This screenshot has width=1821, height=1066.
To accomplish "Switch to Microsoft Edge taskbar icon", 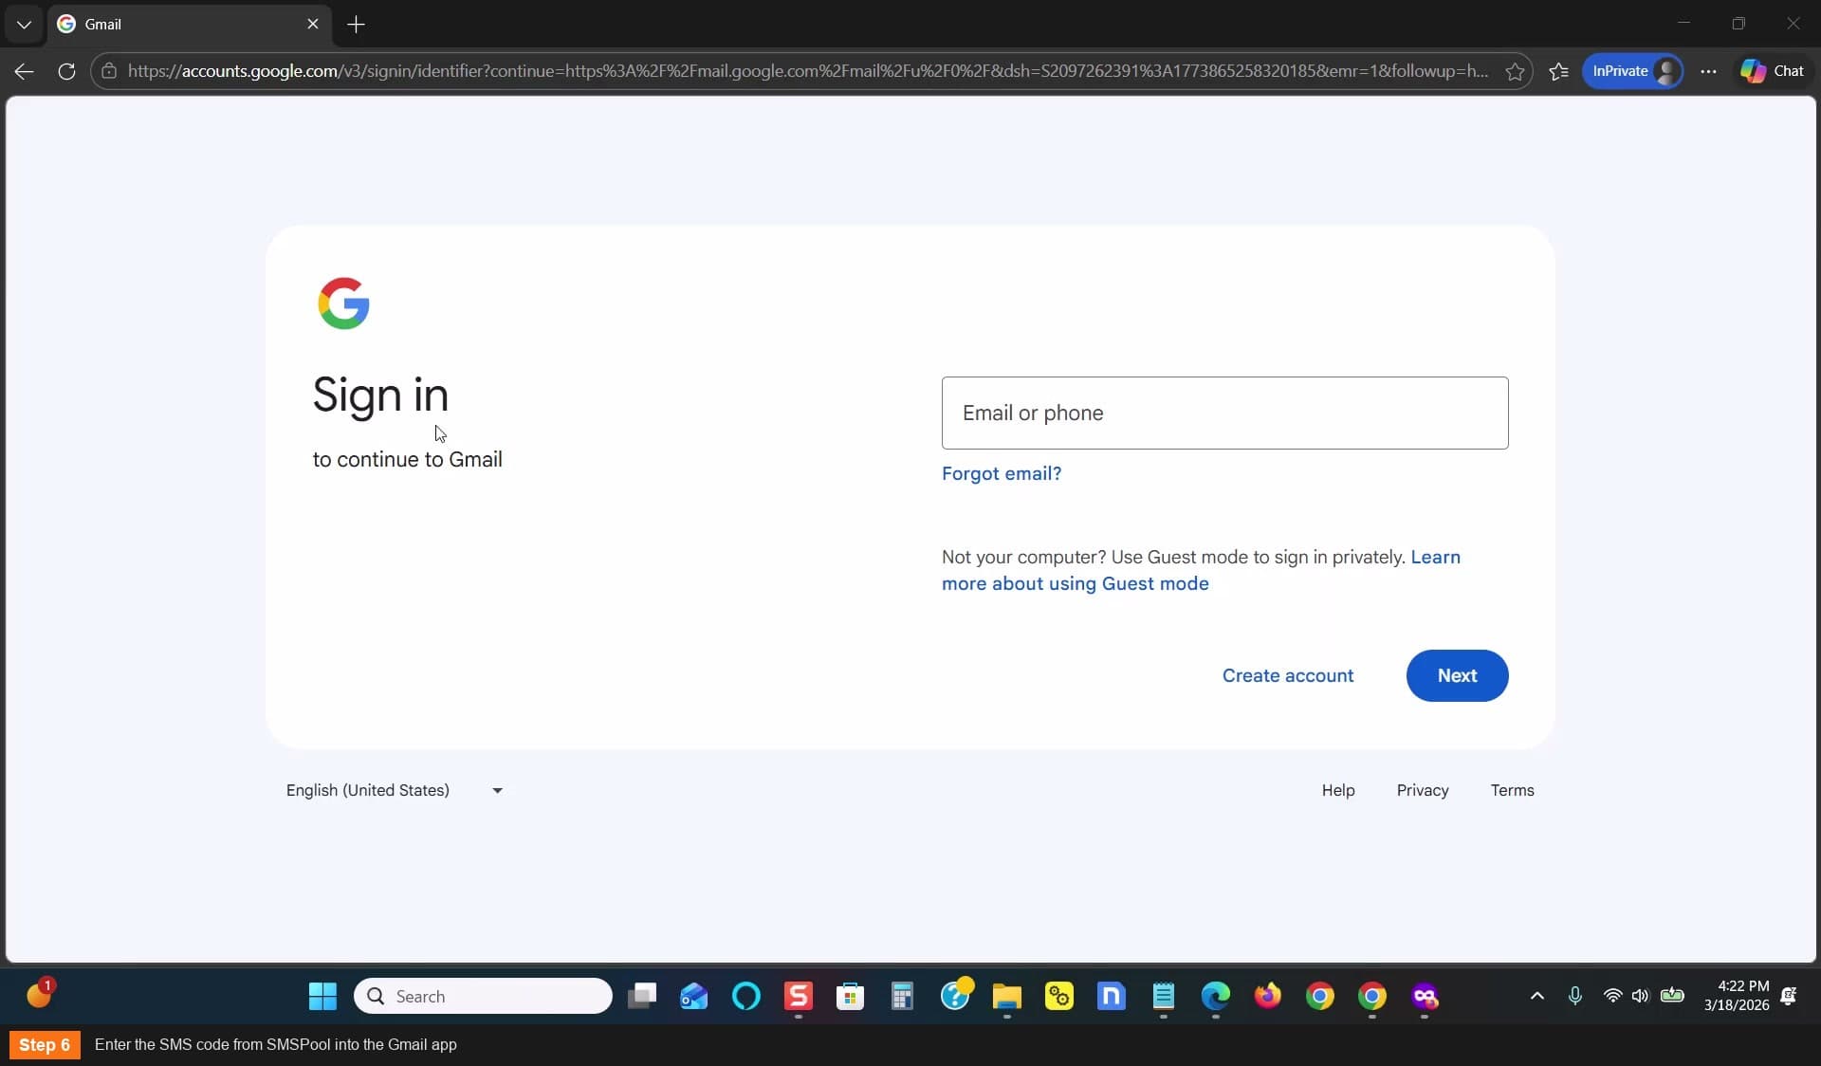I will coord(1216,996).
